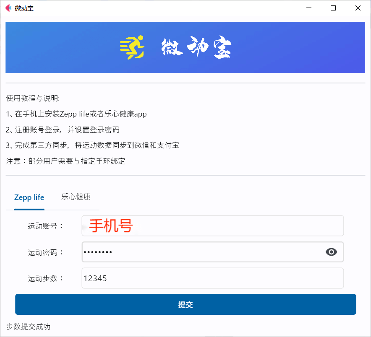This screenshot has width=371, height=337.
Task: Click step 2 text 注册账号登录
Action: point(63,130)
